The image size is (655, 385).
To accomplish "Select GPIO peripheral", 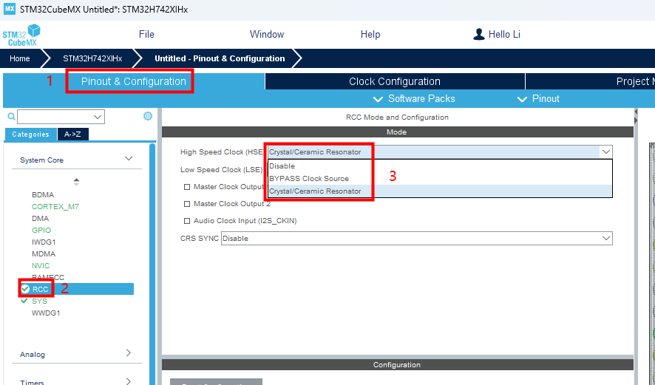I will click(x=41, y=230).
